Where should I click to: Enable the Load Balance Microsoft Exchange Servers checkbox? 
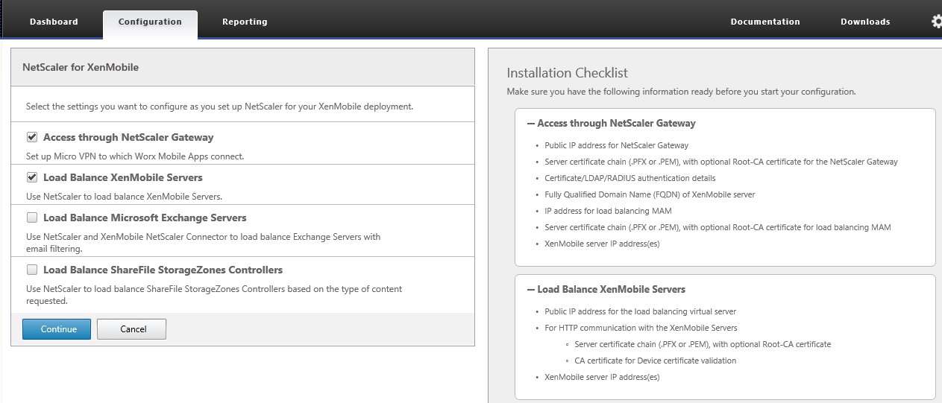(32, 218)
